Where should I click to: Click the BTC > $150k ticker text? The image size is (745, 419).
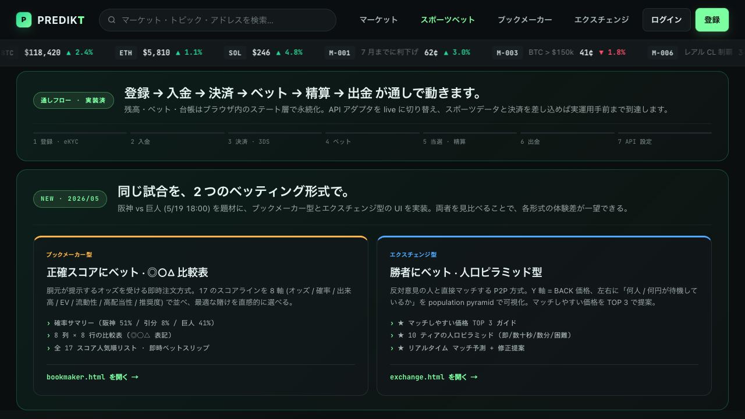point(551,52)
